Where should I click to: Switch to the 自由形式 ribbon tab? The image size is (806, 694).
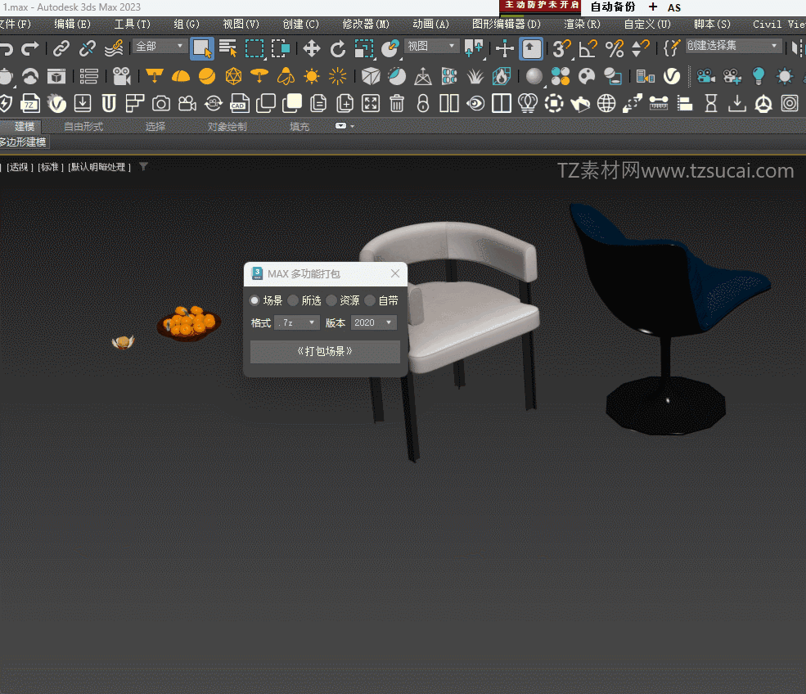click(x=83, y=127)
